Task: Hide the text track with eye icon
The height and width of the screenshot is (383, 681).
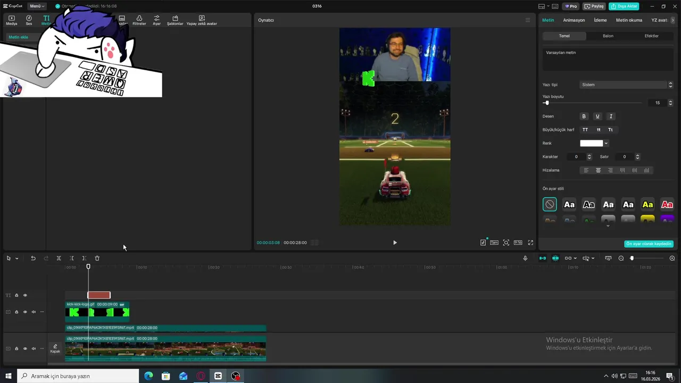Action: click(25, 295)
